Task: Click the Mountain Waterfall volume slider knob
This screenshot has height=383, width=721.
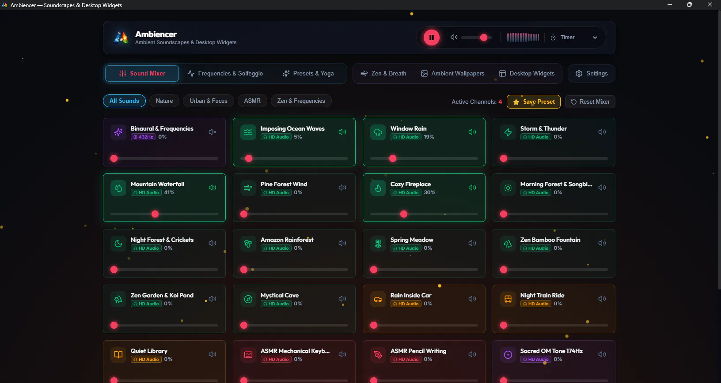Action: (155, 214)
